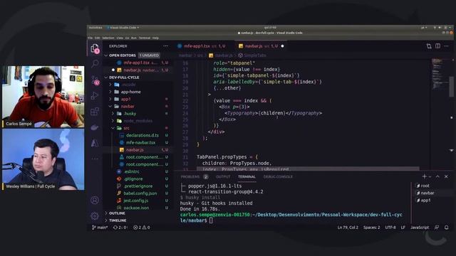Open the File menu
This screenshot has width=456, height=256.
pos(90,38)
